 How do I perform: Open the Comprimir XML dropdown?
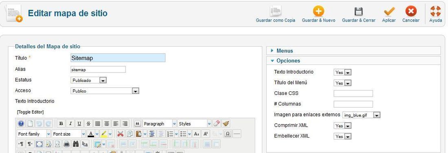(x=342, y=126)
